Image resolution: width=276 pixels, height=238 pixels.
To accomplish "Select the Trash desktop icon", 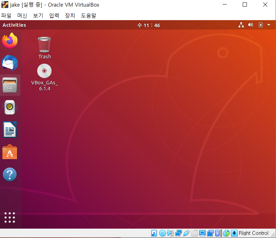I will click(44, 48).
